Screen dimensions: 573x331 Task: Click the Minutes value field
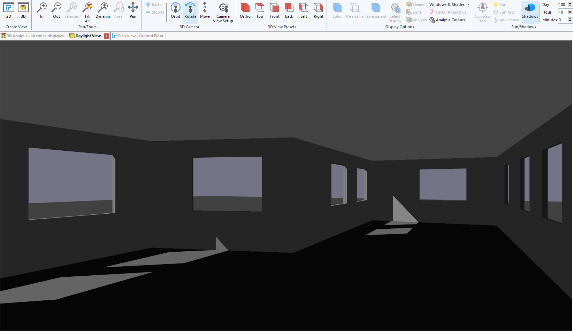tap(562, 20)
